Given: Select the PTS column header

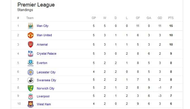Looking at the screenshot, I should [171, 18].
